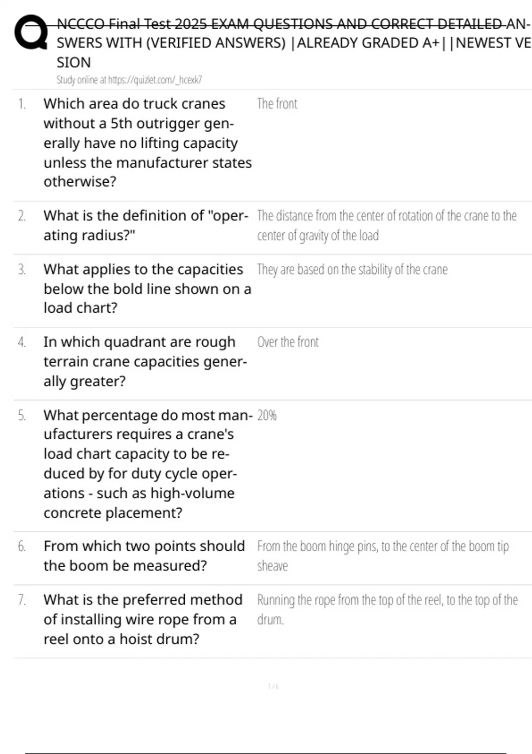Select the wire rope installation question
This screenshot has width=532, height=754.
pos(143,619)
